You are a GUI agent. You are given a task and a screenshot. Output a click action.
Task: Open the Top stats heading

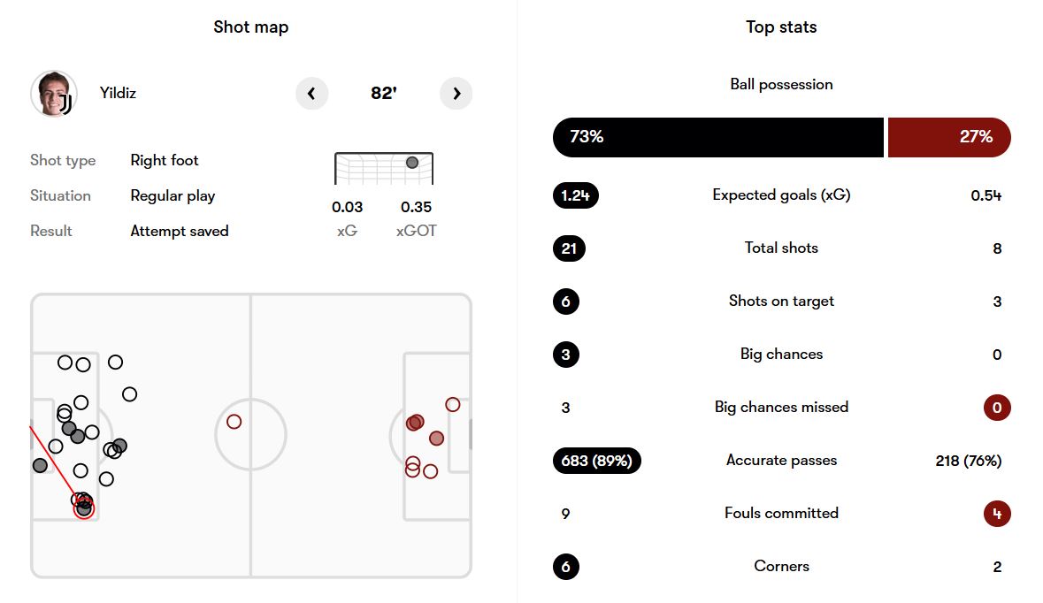[781, 27]
